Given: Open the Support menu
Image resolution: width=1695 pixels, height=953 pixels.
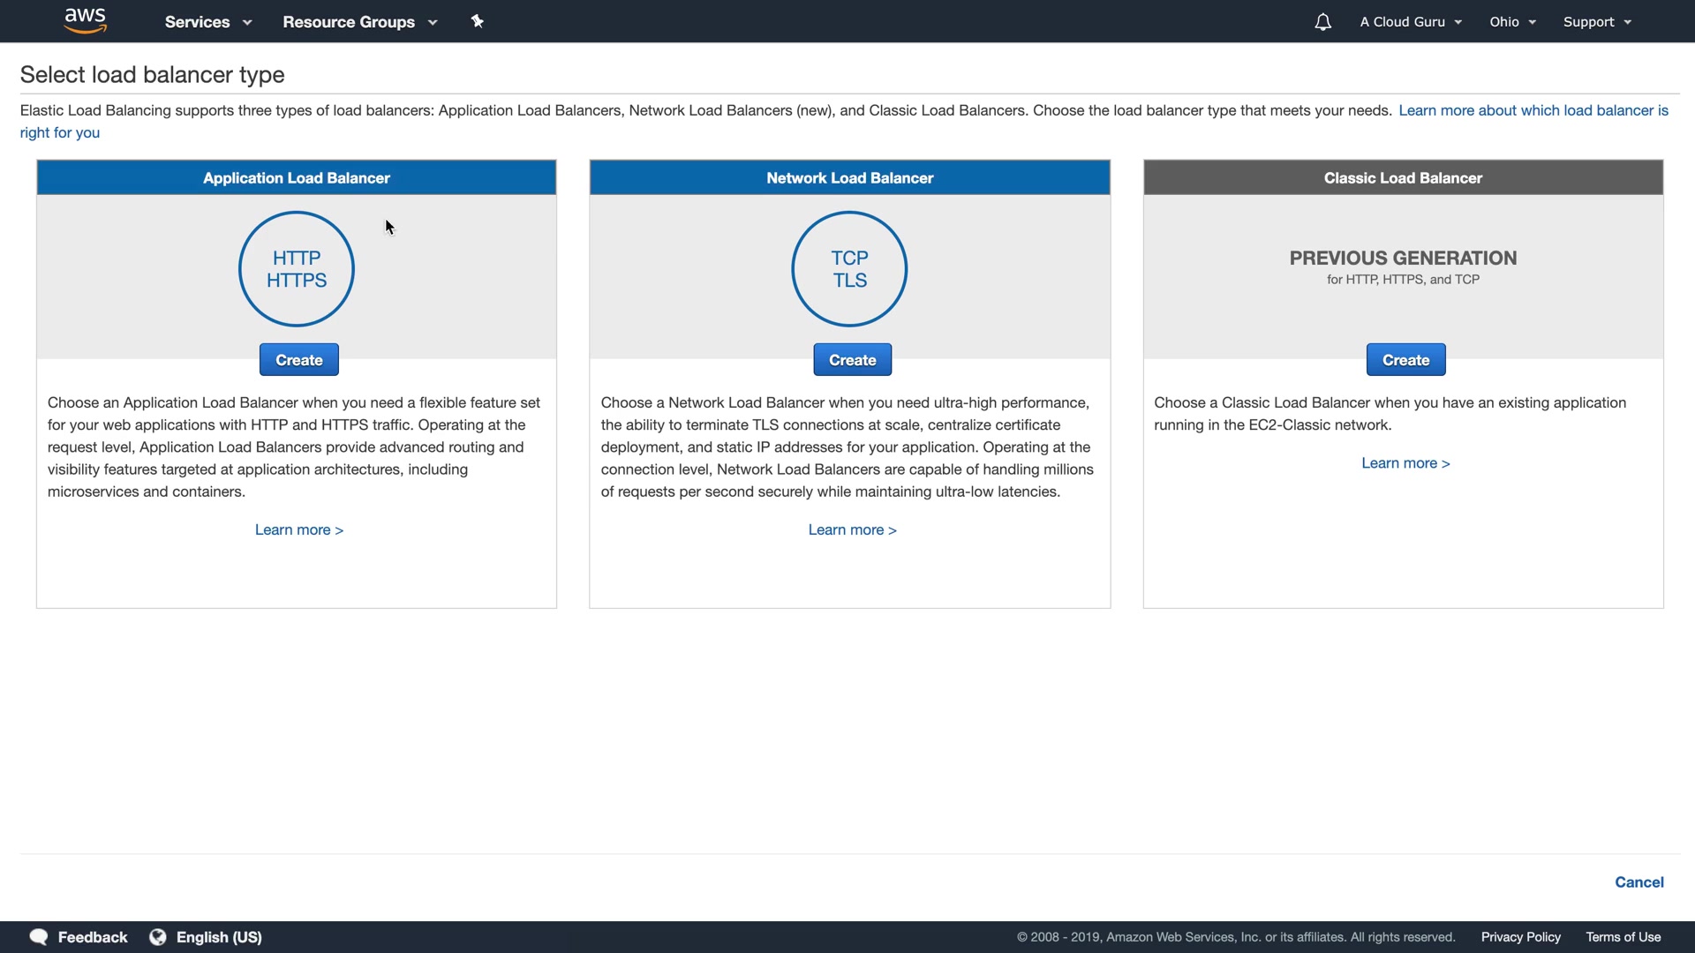Looking at the screenshot, I should [1597, 22].
